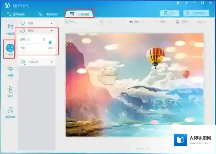Image resolution: width=216 pixels, height=154 pixels.
Task: Open the cursor tool dropdown in the toolbar
Action: (70, 22)
